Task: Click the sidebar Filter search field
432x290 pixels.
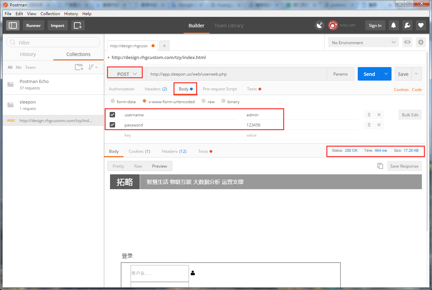Action: click(53, 42)
